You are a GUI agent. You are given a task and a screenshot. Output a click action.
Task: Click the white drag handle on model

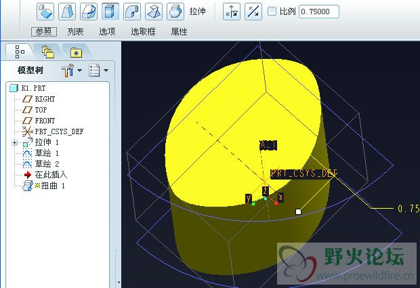pyautogui.click(x=298, y=212)
